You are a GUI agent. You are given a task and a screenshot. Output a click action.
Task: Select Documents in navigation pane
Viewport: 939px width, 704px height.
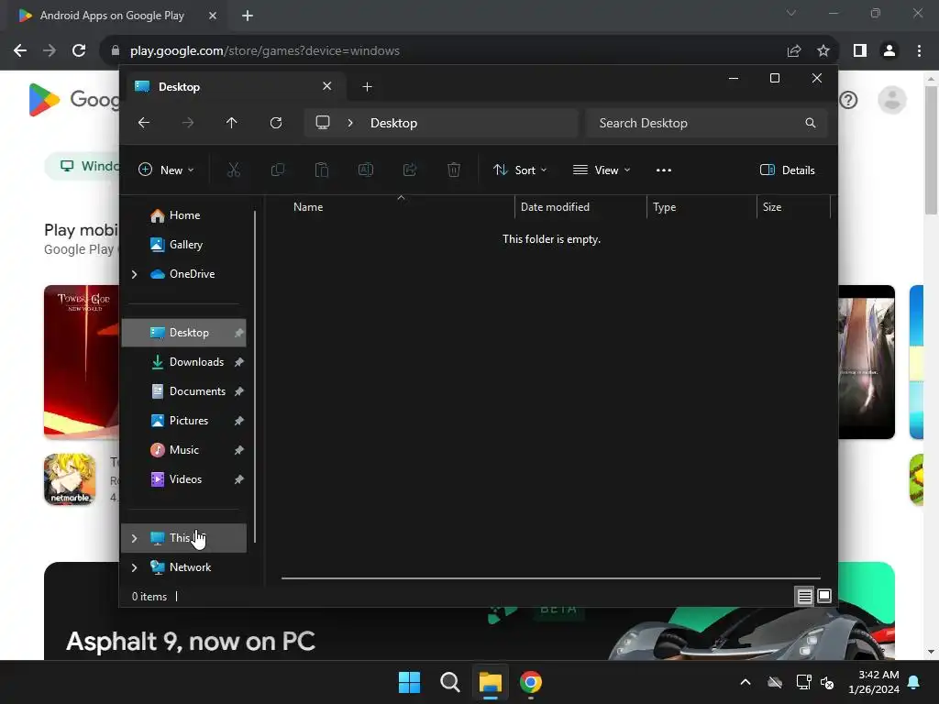(x=184, y=391)
